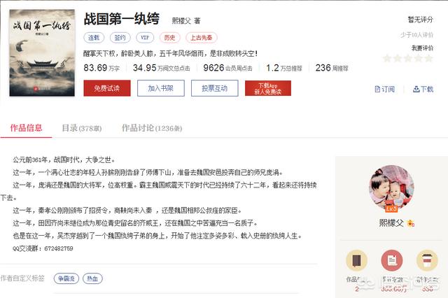Click the 投票互动 button

(215, 88)
